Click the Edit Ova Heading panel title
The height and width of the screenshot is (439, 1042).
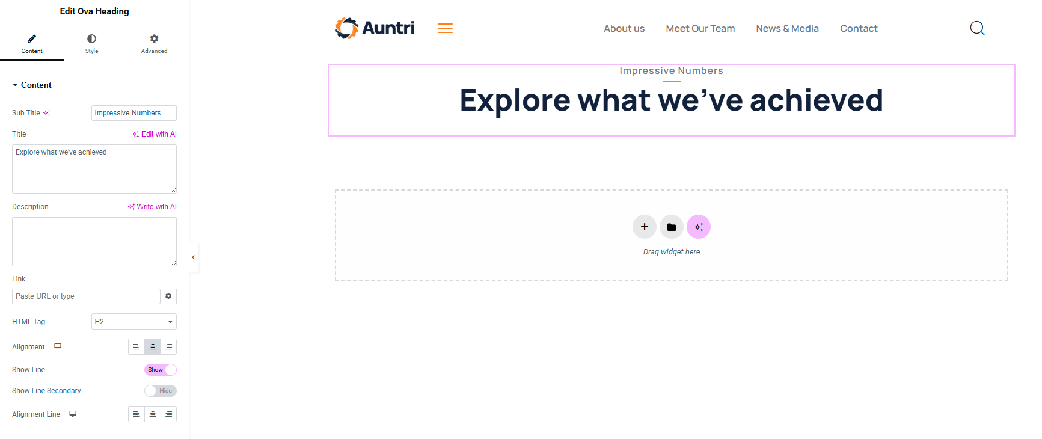(94, 11)
